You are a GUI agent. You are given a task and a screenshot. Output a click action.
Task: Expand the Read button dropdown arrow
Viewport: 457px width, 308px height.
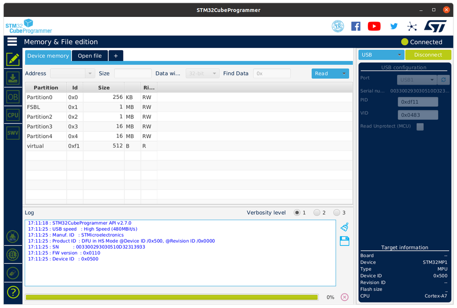point(344,74)
